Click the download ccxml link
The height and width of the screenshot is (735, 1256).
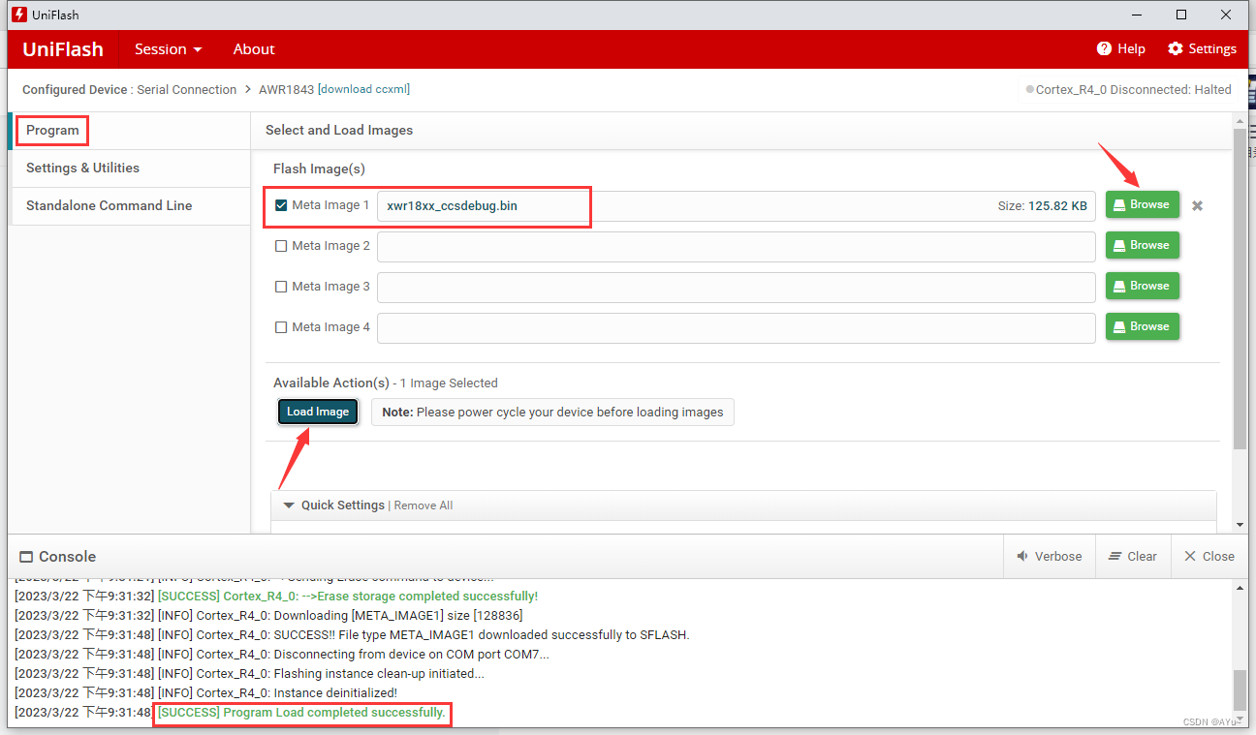point(364,89)
